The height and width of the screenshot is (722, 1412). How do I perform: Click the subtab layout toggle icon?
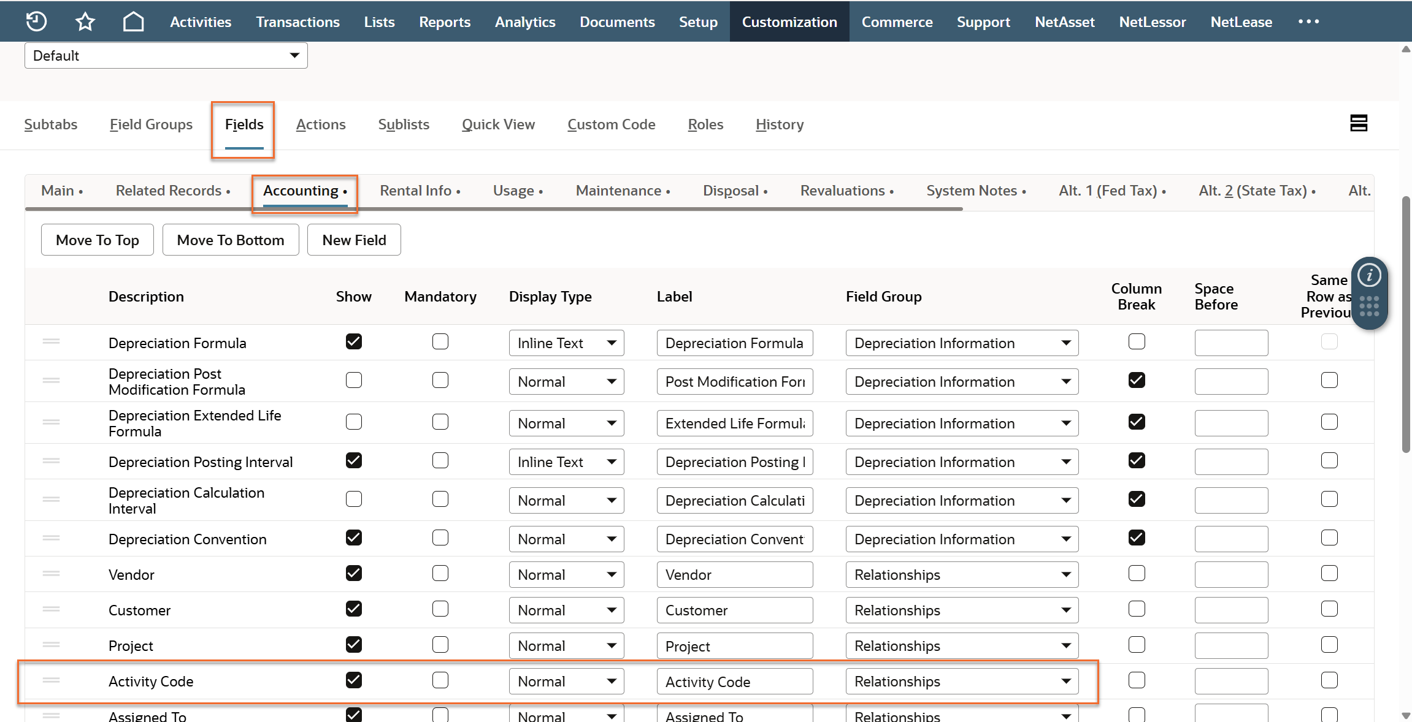click(1359, 123)
